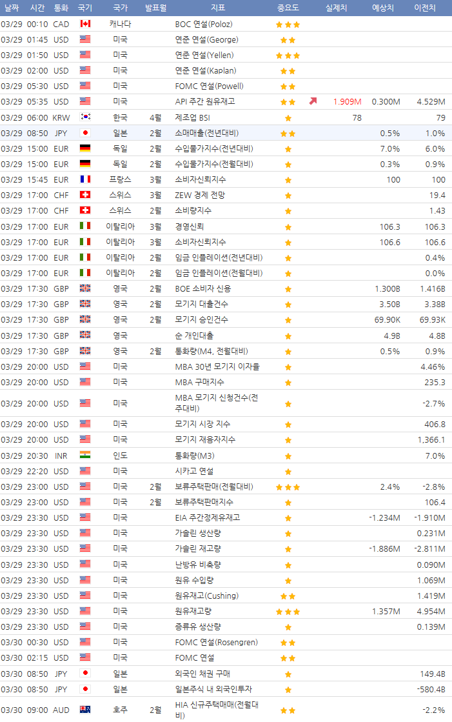Select the 연준 연설(Kaplan) indicator name
Viewport: 452px width, 722px height.
coord(206,70)
